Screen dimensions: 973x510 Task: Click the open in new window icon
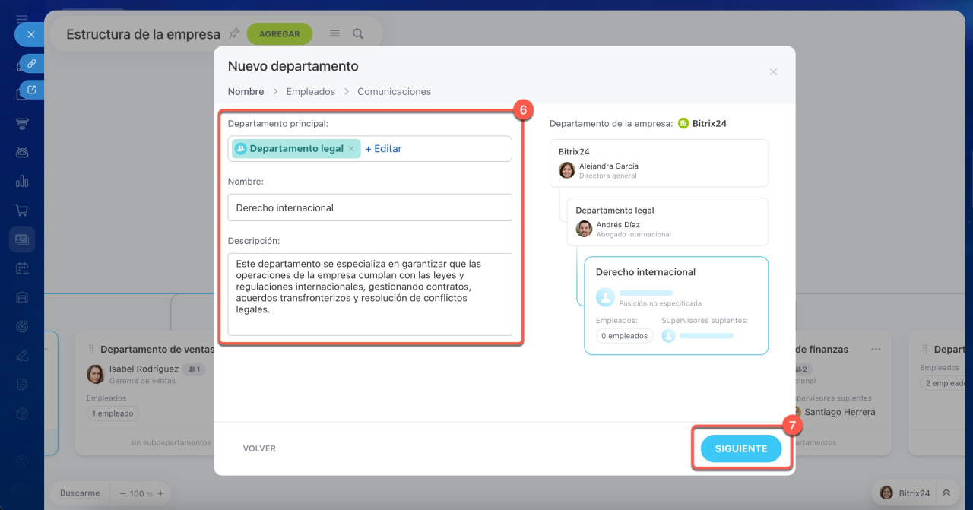[x=32, y=90]
